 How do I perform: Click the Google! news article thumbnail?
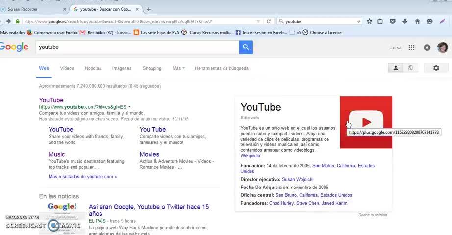62,218
